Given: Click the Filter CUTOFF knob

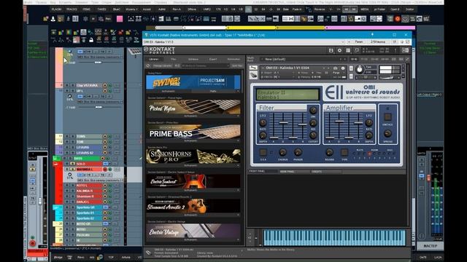Looking at the screenshot, I should point(313,135).
